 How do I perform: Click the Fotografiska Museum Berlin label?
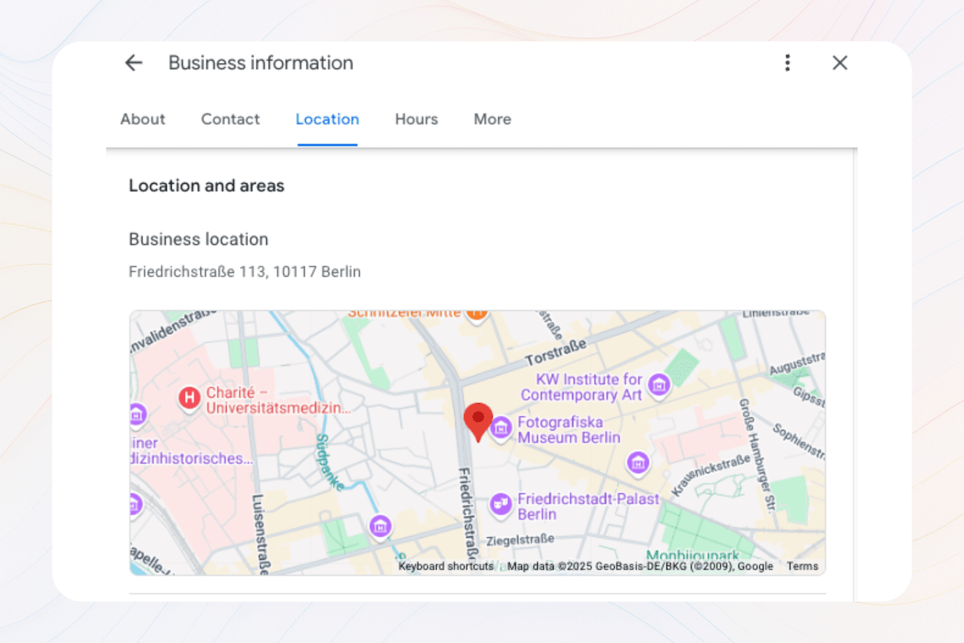[569, 430]
